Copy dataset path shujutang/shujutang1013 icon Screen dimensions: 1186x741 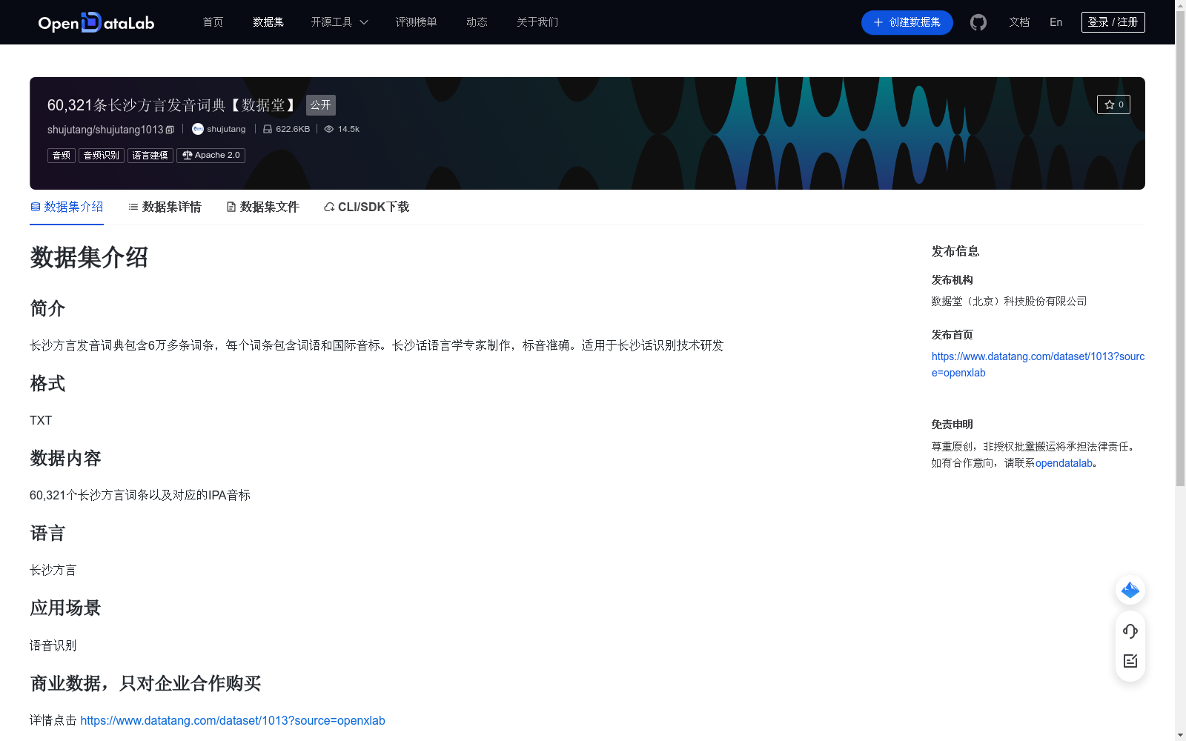coord(170,130)
